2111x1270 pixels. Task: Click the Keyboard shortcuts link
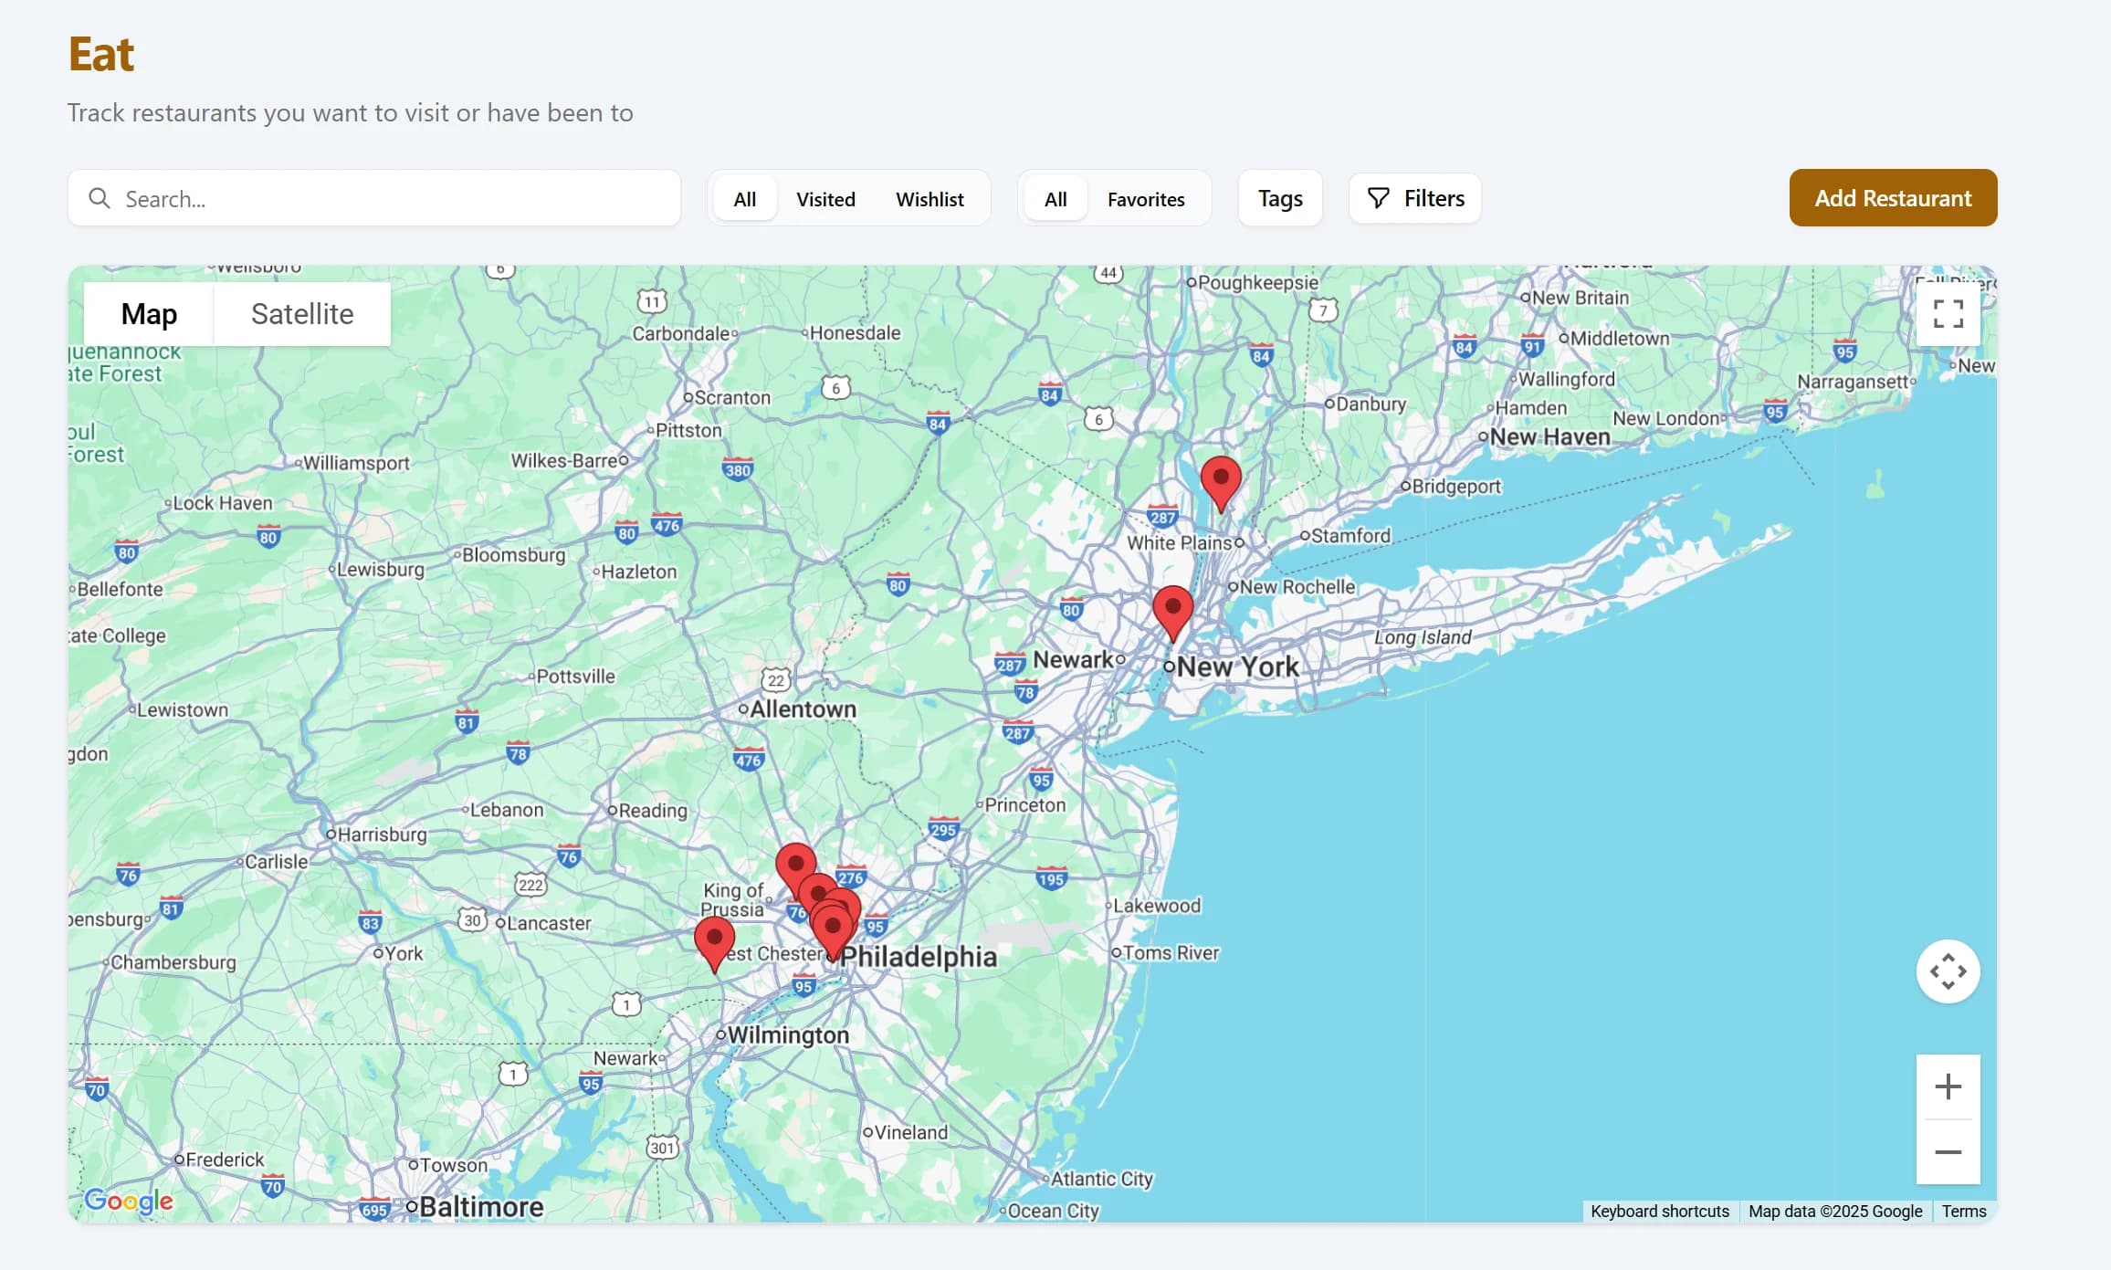click(1659, 1211)
